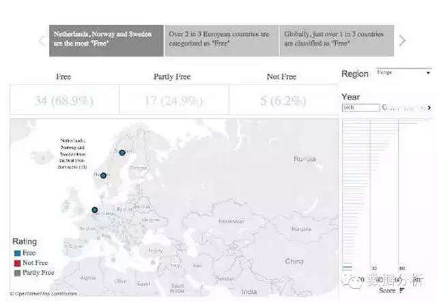This screenshot has height=302, width=437.
Task: Click the OpenStreetMap contributors attribution
Action: 44,294
